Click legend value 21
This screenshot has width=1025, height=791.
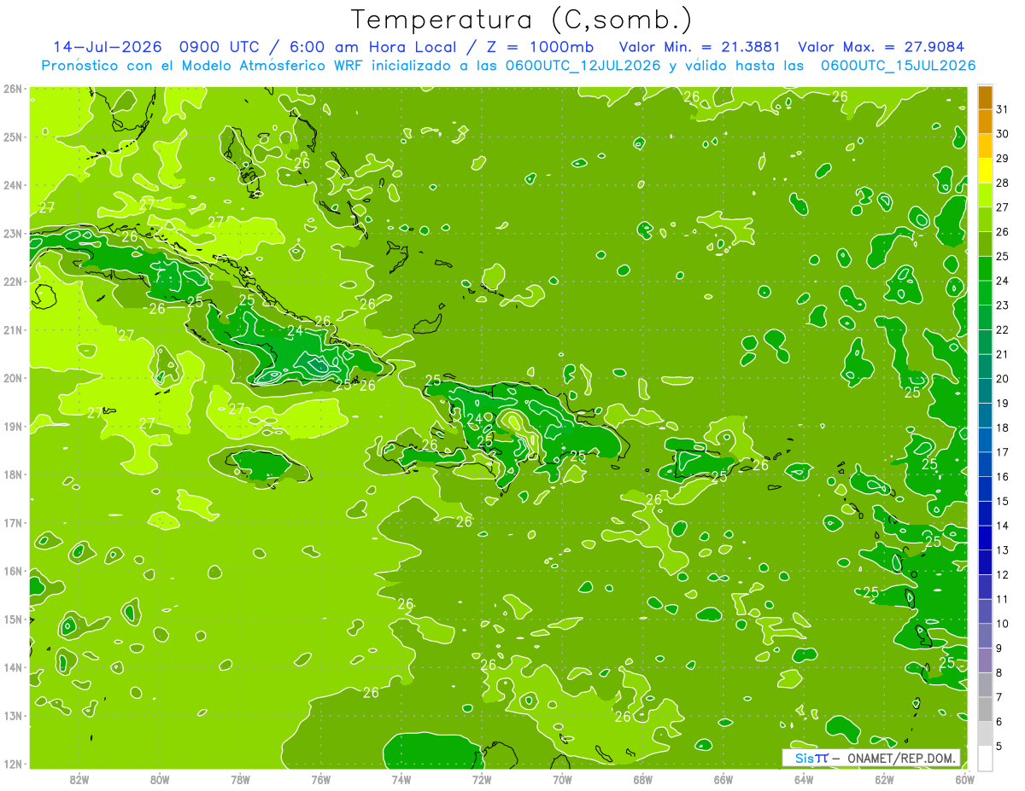point(1002,354)
